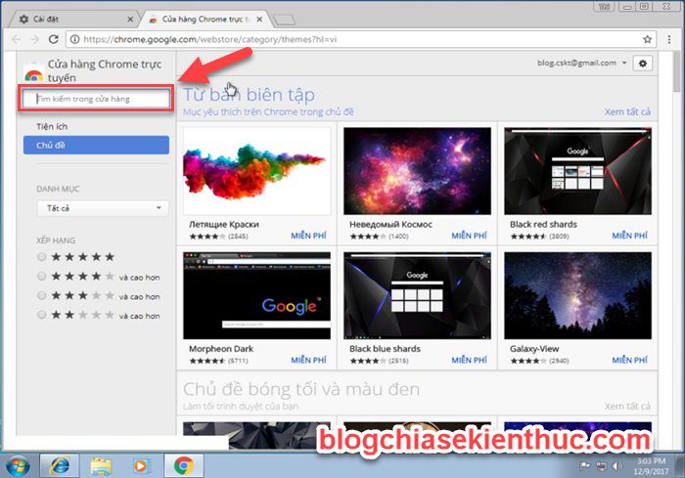The image size is (685, 478).
Task: Open the Black red shards theme thumbnail
Action: pyautogui.click(x=577, y=171)
